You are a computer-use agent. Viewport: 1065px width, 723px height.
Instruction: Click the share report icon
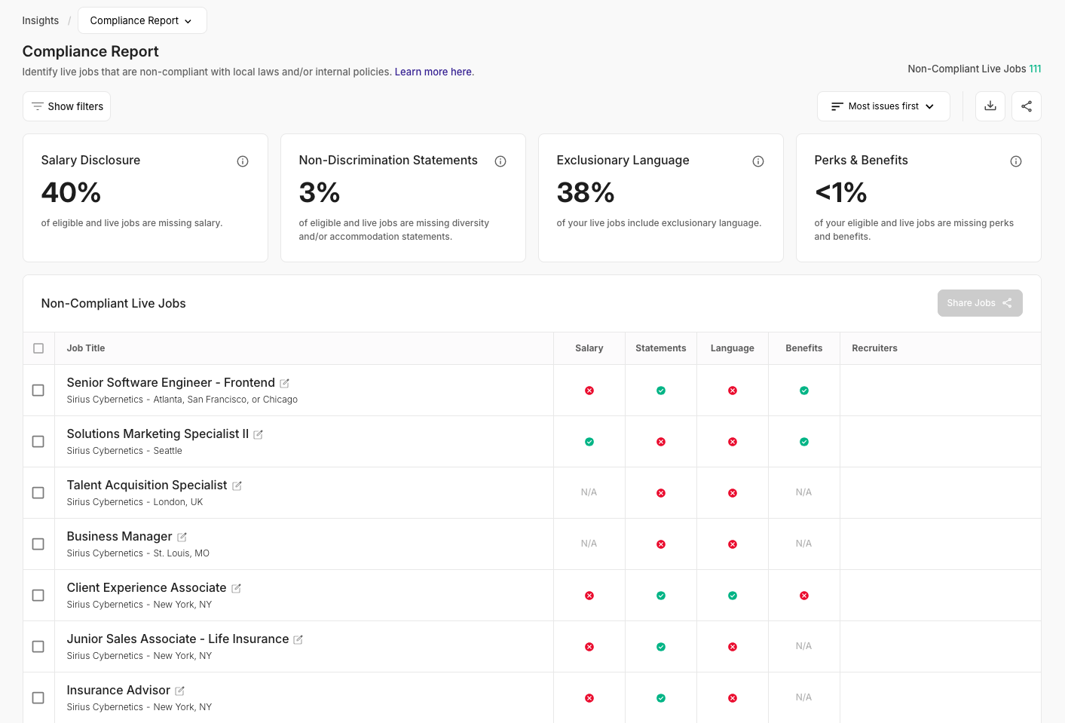pos(1026,106)
